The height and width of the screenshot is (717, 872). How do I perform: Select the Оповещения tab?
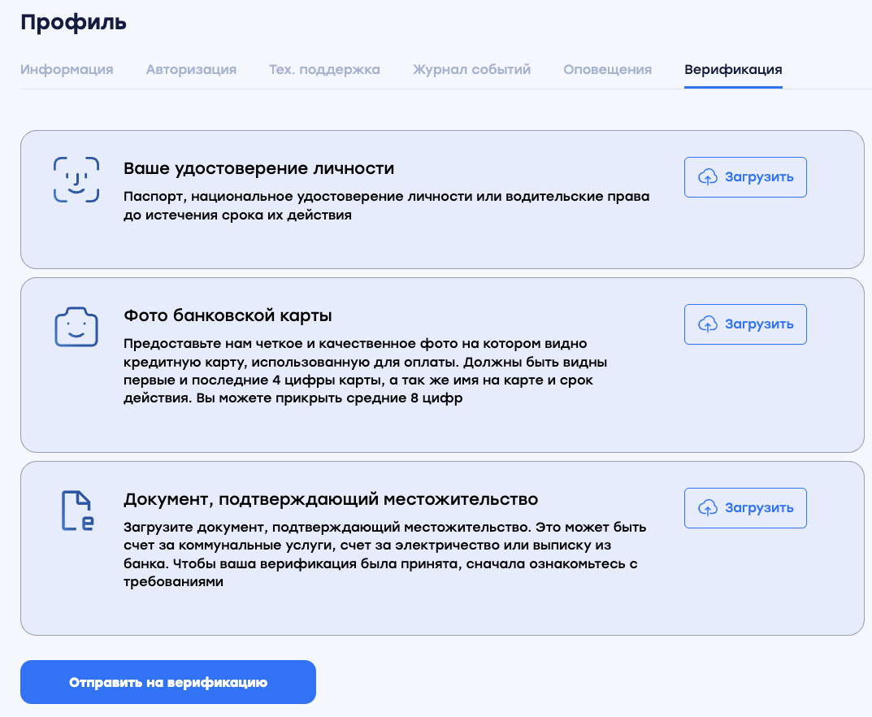(607, 70)
